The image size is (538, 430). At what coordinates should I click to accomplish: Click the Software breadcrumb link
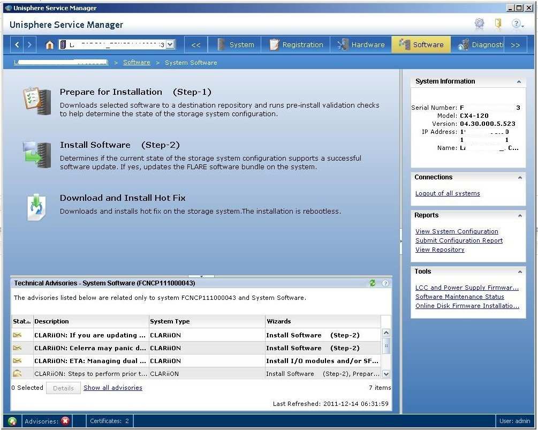[x=137, y=62]
